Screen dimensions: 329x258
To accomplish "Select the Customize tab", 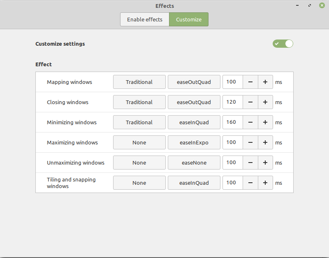I will pyautogui.click(x=188, y=19).
